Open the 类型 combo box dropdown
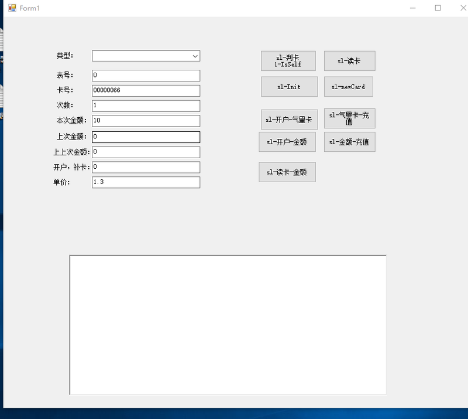Image resolution: width=468 pixels, height=419 pixels. [195, 56]
